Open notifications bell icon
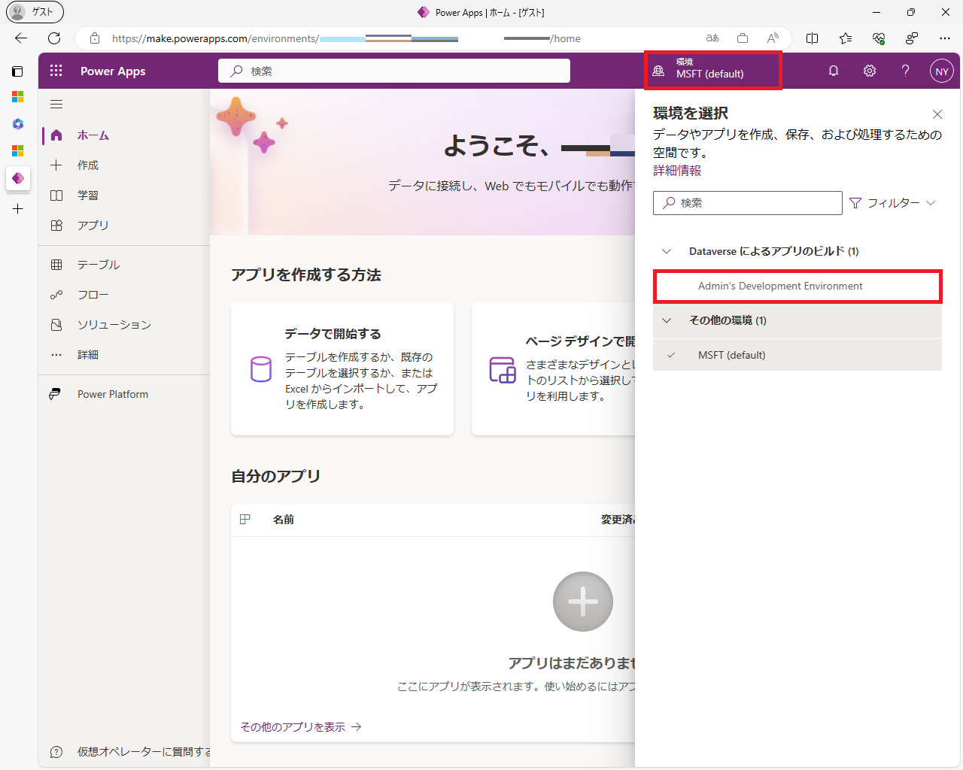Screen dimensions: 963x770 [x=834, y=71]
